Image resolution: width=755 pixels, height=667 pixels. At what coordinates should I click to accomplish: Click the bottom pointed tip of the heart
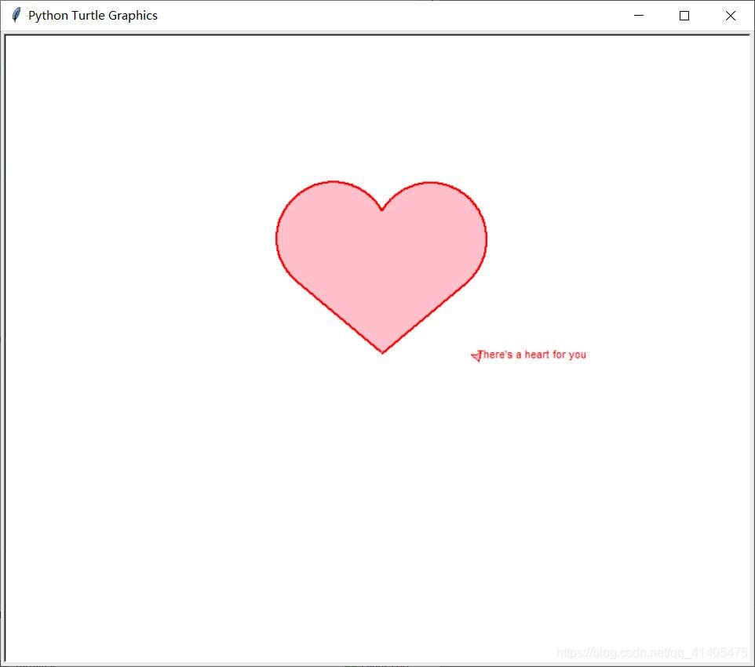click(382, 352)
